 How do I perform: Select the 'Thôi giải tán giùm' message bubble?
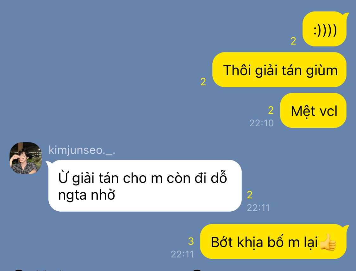click(279, 70)
